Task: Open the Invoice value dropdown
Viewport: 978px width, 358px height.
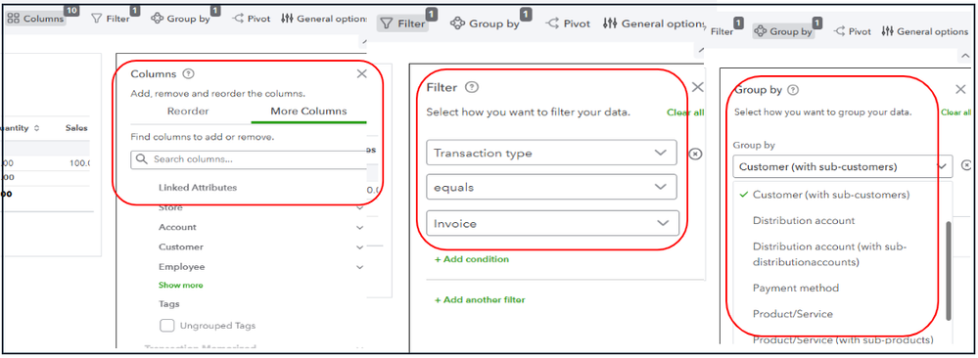Action: [552, 223]
